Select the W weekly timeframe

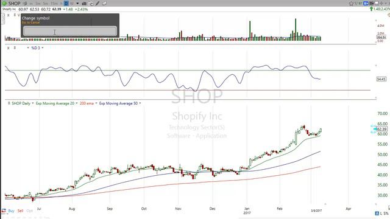[x=72, y=4]
